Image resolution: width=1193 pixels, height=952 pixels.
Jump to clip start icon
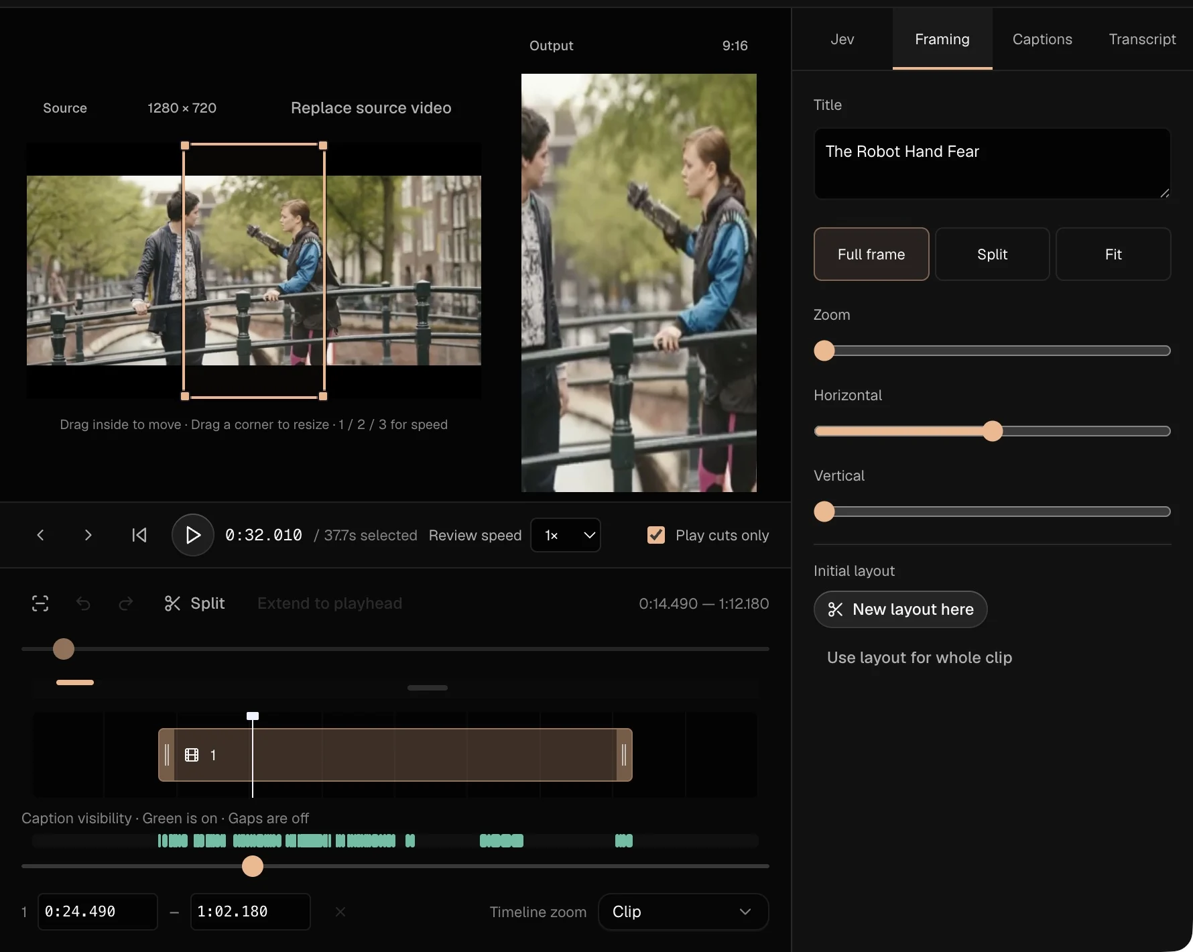click(x=139, y=535)
